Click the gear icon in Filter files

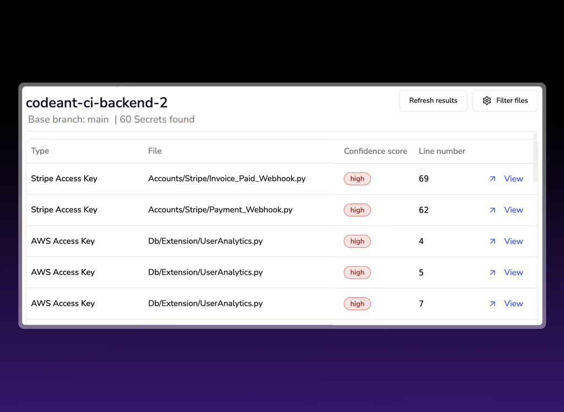(x=487, y=101)
